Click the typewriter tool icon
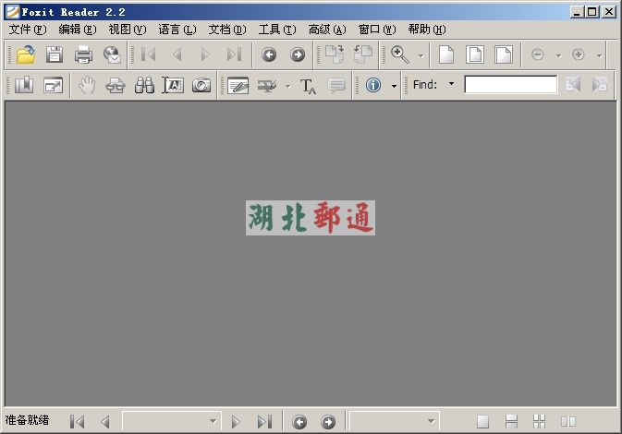622x434 pixels. click(x=116, y=85)
